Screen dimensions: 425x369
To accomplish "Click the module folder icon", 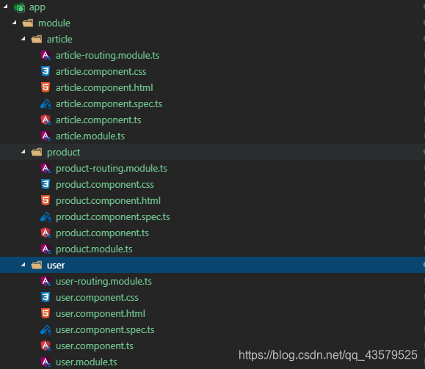I will click(x=28, y=23).
